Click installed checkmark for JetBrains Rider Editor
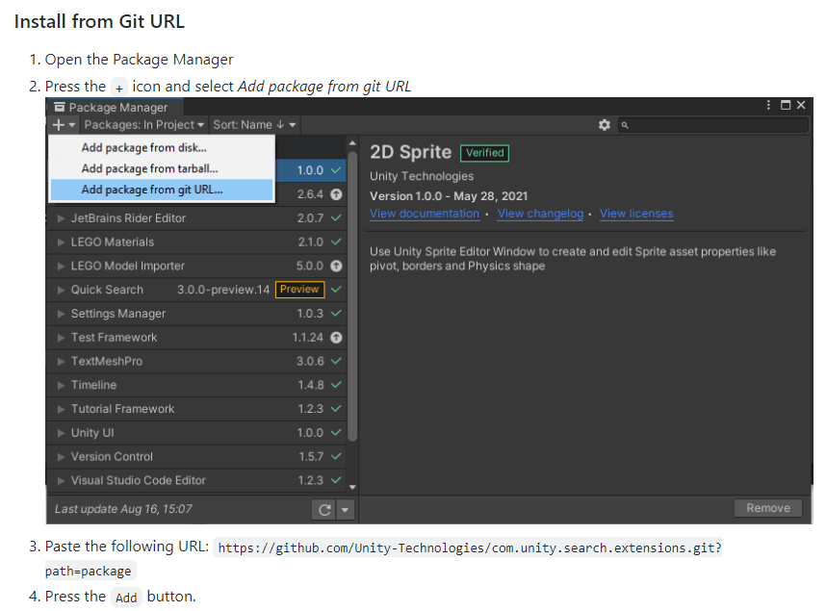The width and height of the screenshot is (826, 611). click(336, 218)
